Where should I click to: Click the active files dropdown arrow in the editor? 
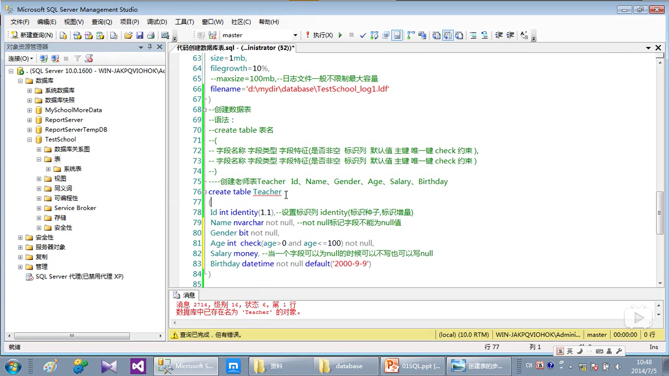(648, 47)
